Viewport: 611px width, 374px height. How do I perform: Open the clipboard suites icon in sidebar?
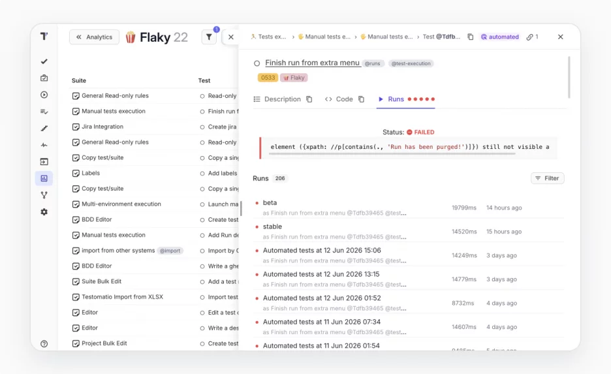(x=44, y=78)
